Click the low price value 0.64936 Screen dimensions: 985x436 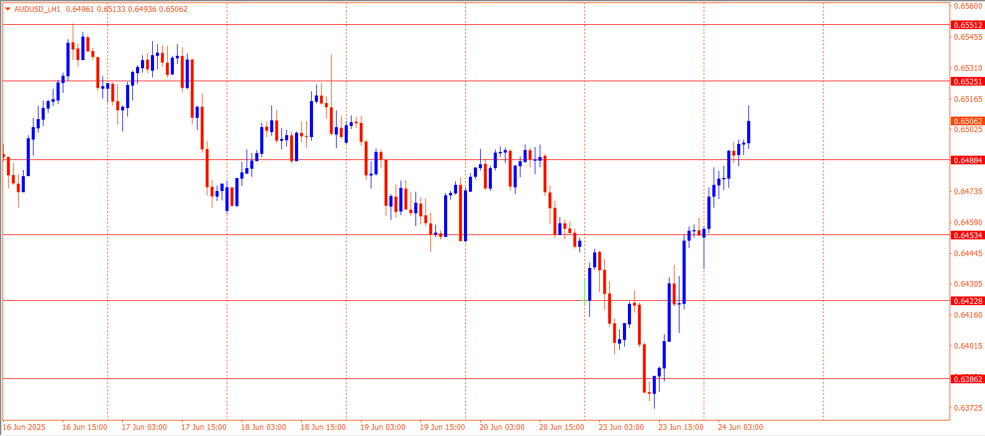tap(142, 9)
